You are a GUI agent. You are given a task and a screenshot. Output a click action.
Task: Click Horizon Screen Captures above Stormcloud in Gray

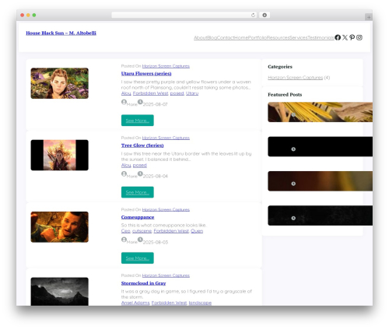click(166, 275)
